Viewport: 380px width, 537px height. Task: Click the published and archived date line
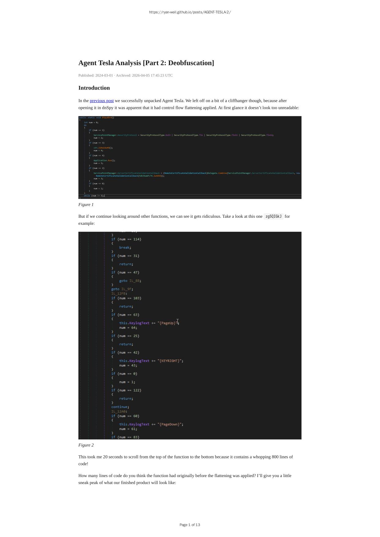(x=125, y=76)
